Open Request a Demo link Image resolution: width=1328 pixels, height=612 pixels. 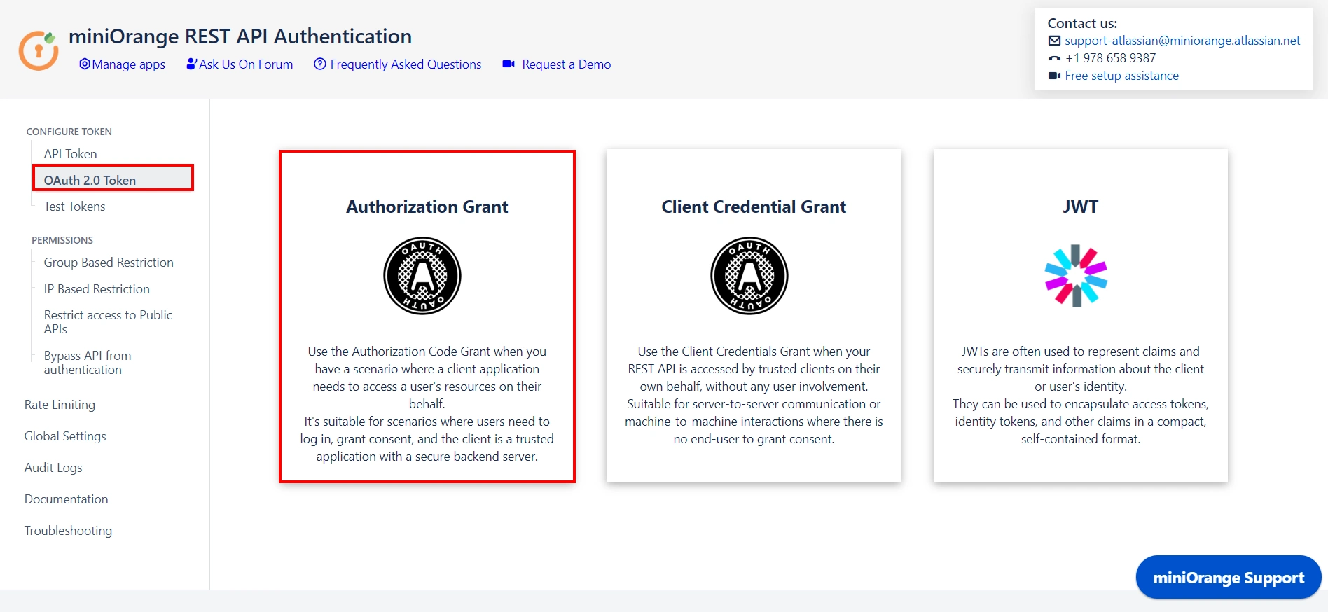567,64
